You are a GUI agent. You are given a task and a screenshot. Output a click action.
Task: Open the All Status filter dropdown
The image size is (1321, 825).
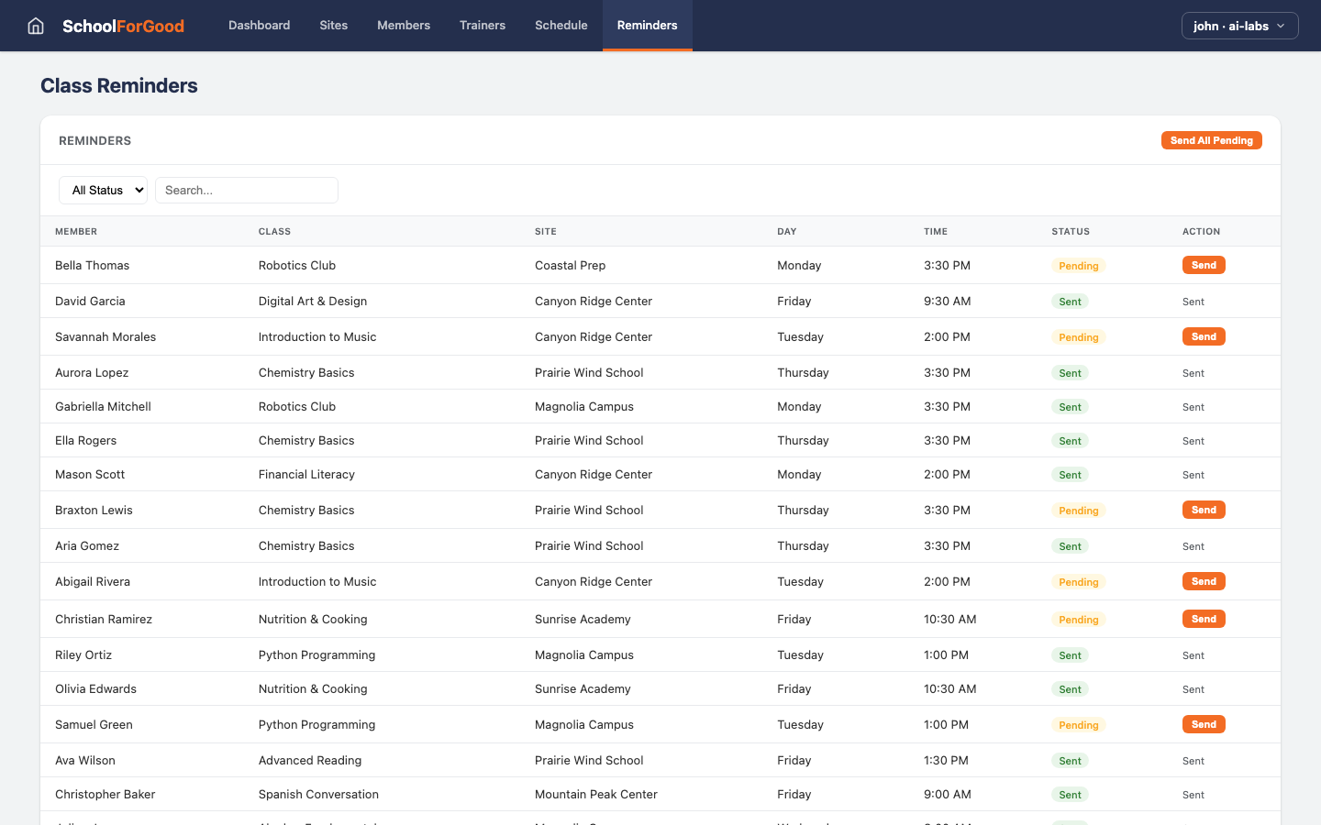tap(103, 190)
